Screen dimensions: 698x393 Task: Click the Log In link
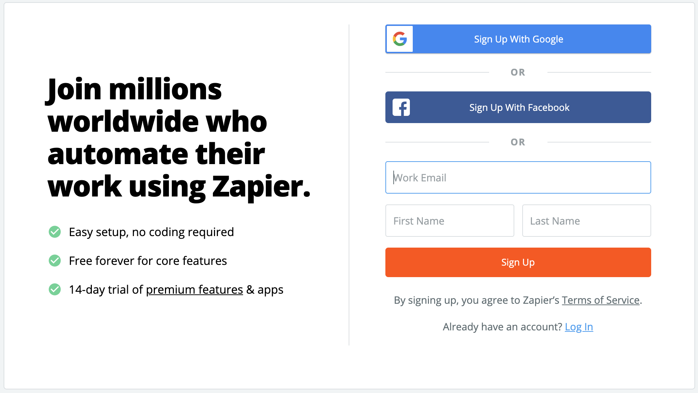coord(579,327)
